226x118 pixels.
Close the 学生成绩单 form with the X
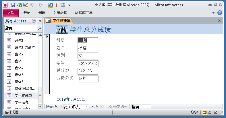(219, 21)
